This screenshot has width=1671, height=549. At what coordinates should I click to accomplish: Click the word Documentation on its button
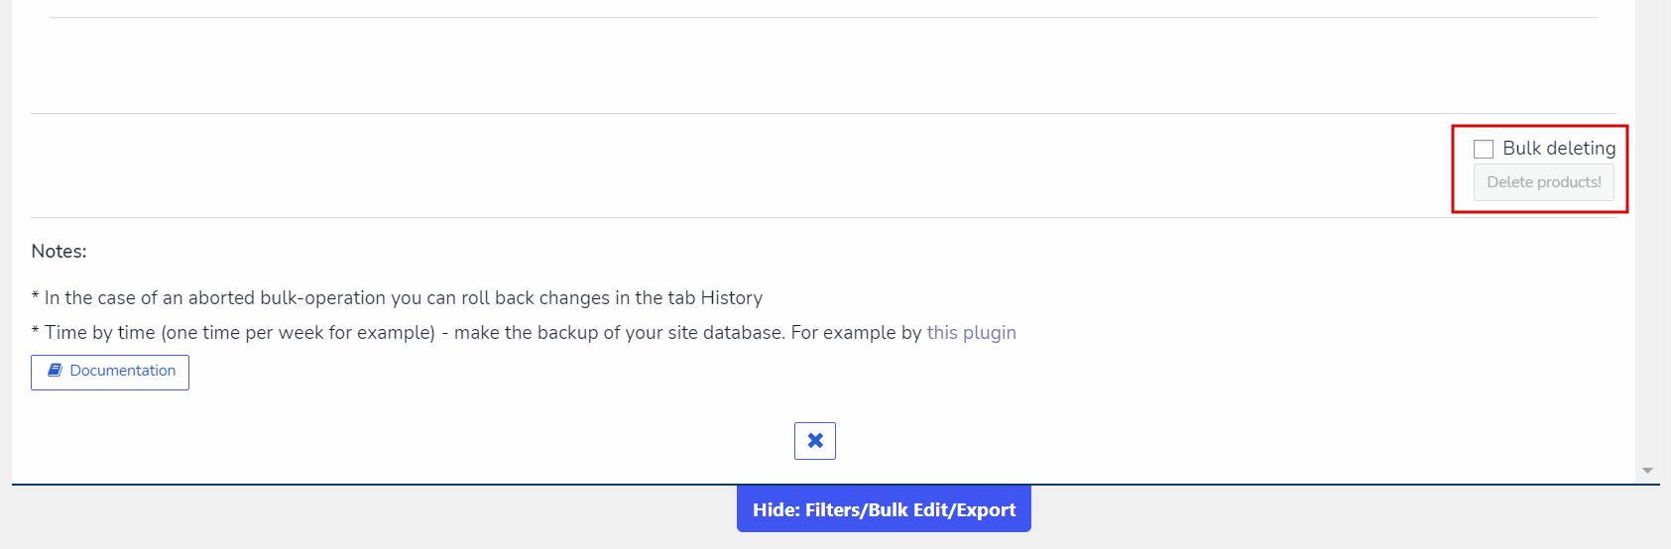122,371
